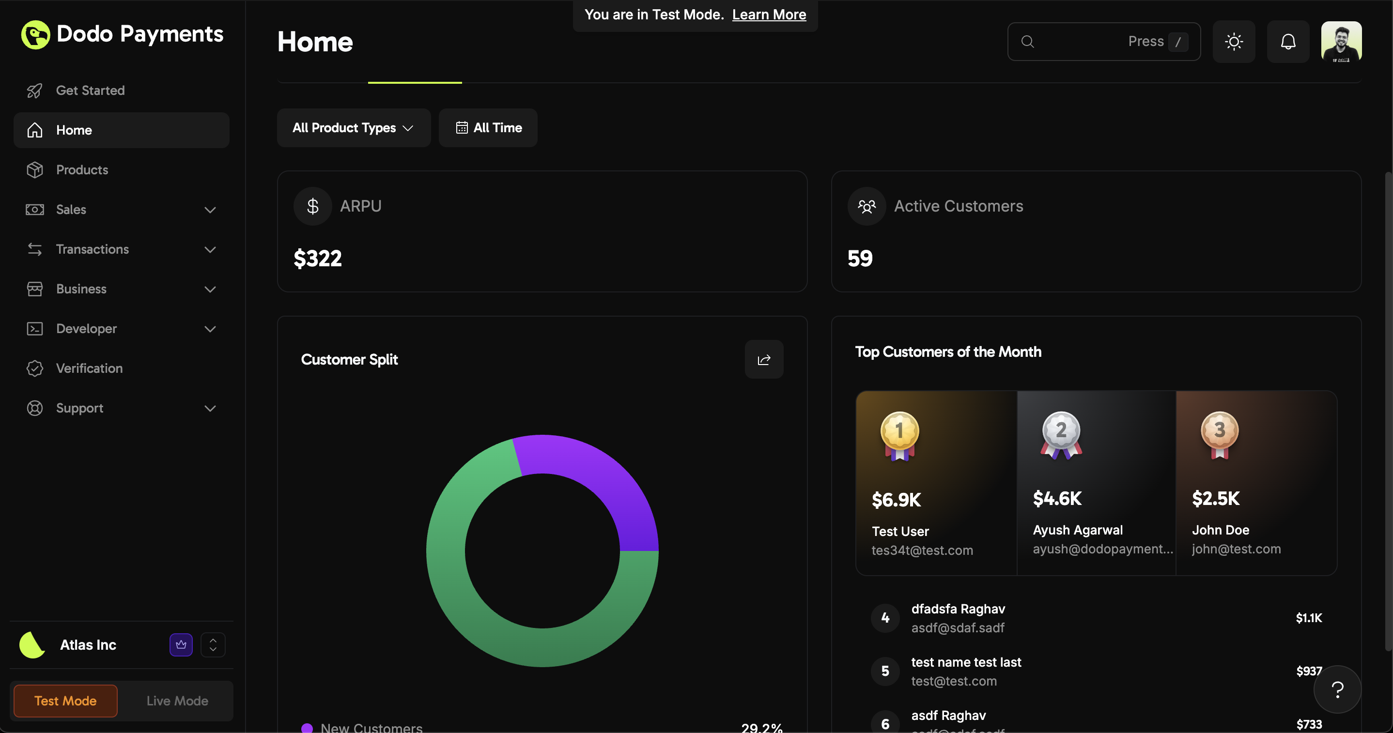Expand the Developer sidebar section
This screenshot has height=733, width=1393.
(x=87, y=328)
